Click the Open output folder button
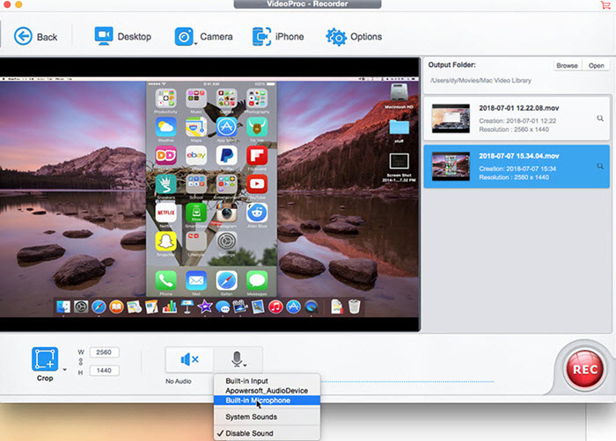 (x=596, y=66)
